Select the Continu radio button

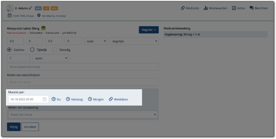[9, 50]
